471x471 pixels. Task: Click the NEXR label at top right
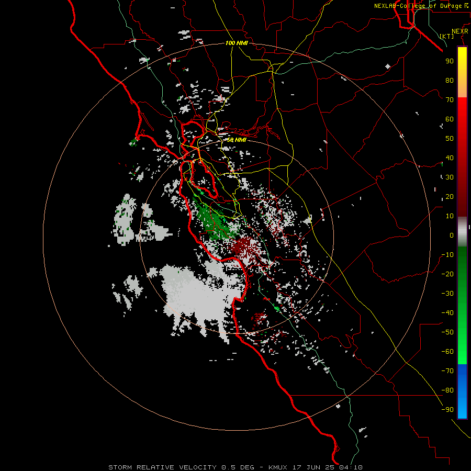[x=459, y=31]
